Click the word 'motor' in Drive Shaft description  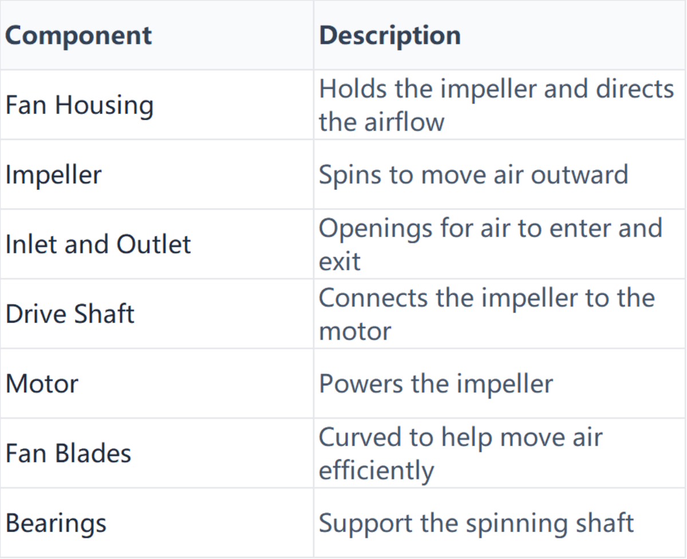[x=355, y=331]
